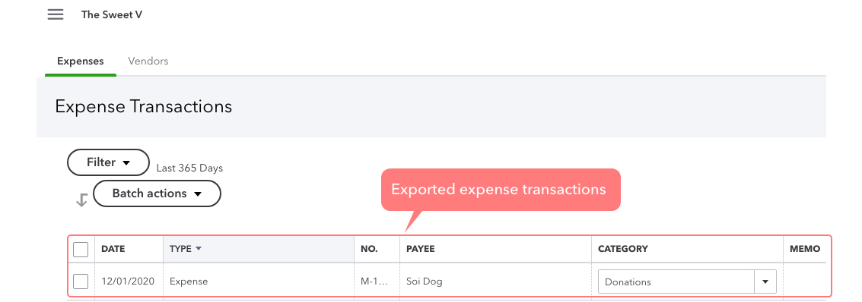Click the 12/01/2020 date cell
862x302 pixels.
pos(128,282)
